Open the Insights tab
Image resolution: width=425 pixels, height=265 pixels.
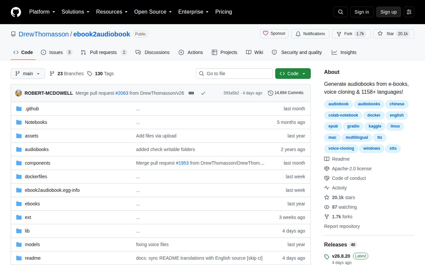pos(344,52)
